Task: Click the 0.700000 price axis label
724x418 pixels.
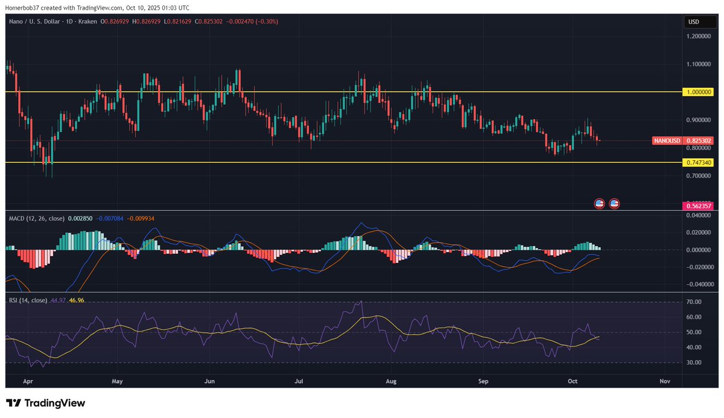Action: pos(700,176)
